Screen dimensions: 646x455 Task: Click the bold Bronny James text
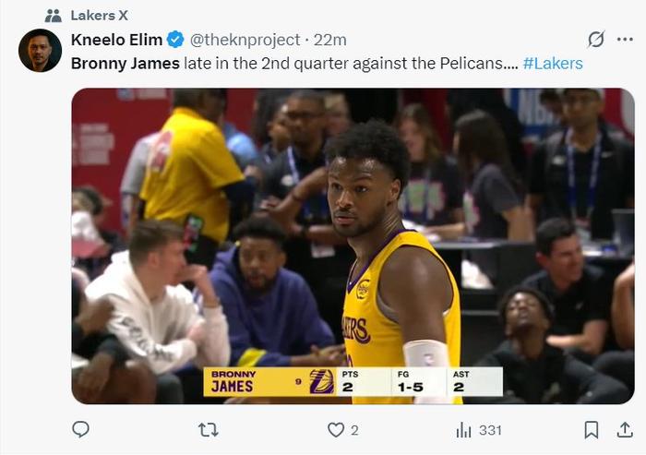click(x=126, y=64)
